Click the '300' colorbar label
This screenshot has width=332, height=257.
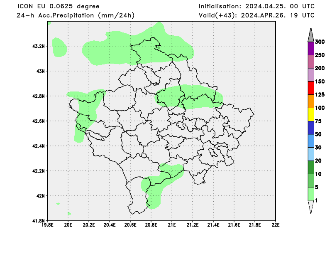(x=320, y=42)
